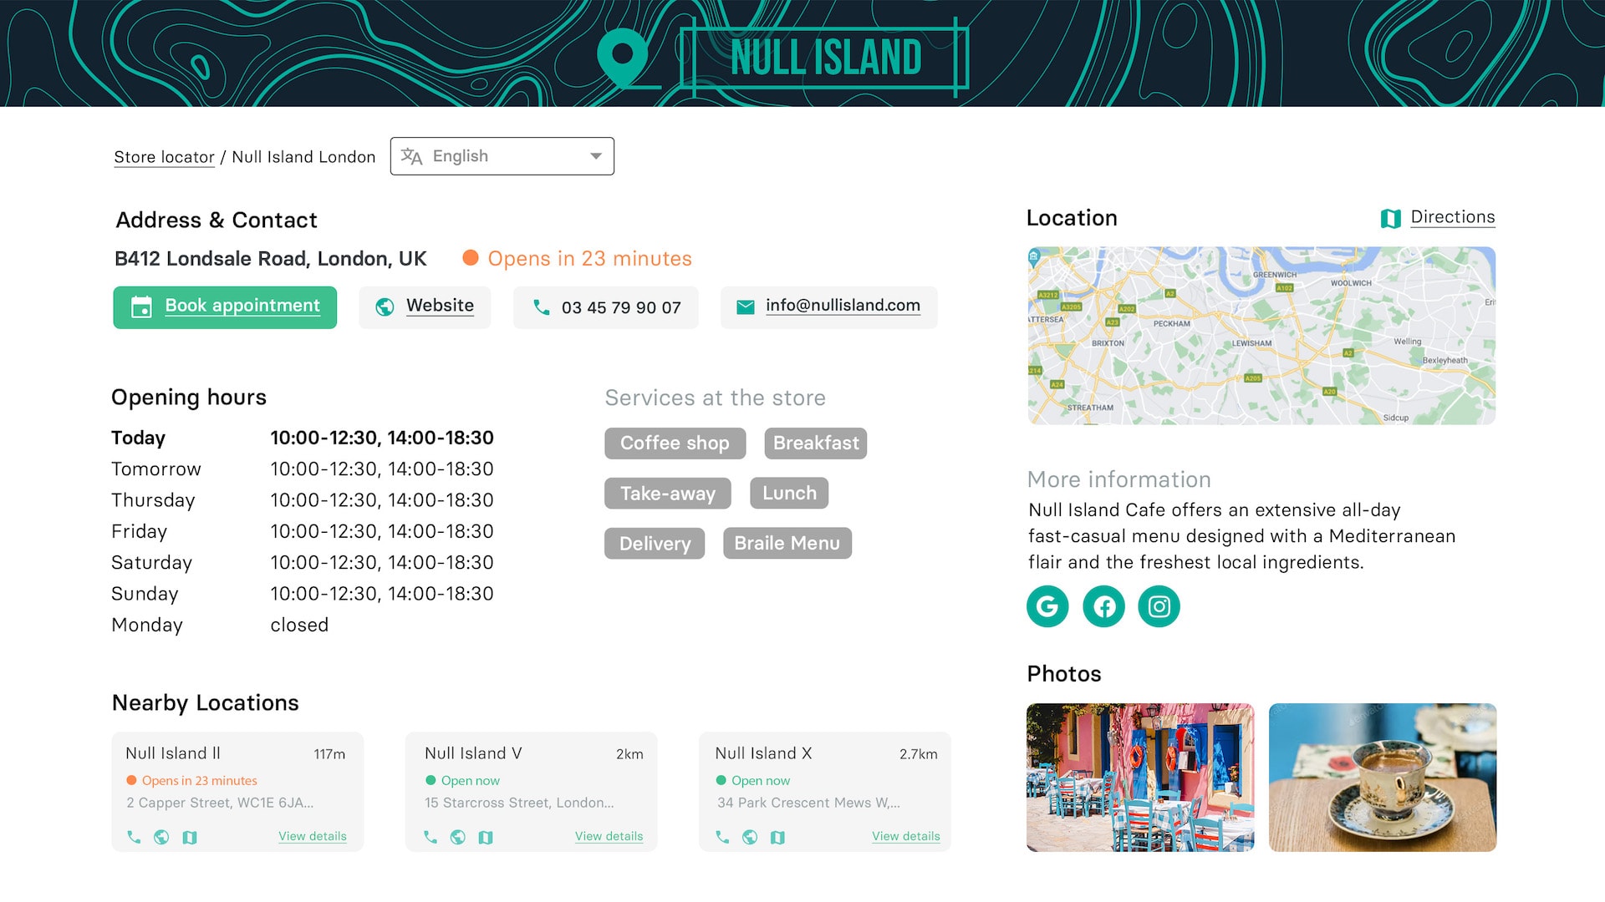Click the Directions map icon

(x=1390, y=218)
